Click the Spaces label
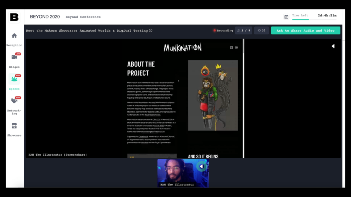 pyautogui.click(x=14, y=89)
